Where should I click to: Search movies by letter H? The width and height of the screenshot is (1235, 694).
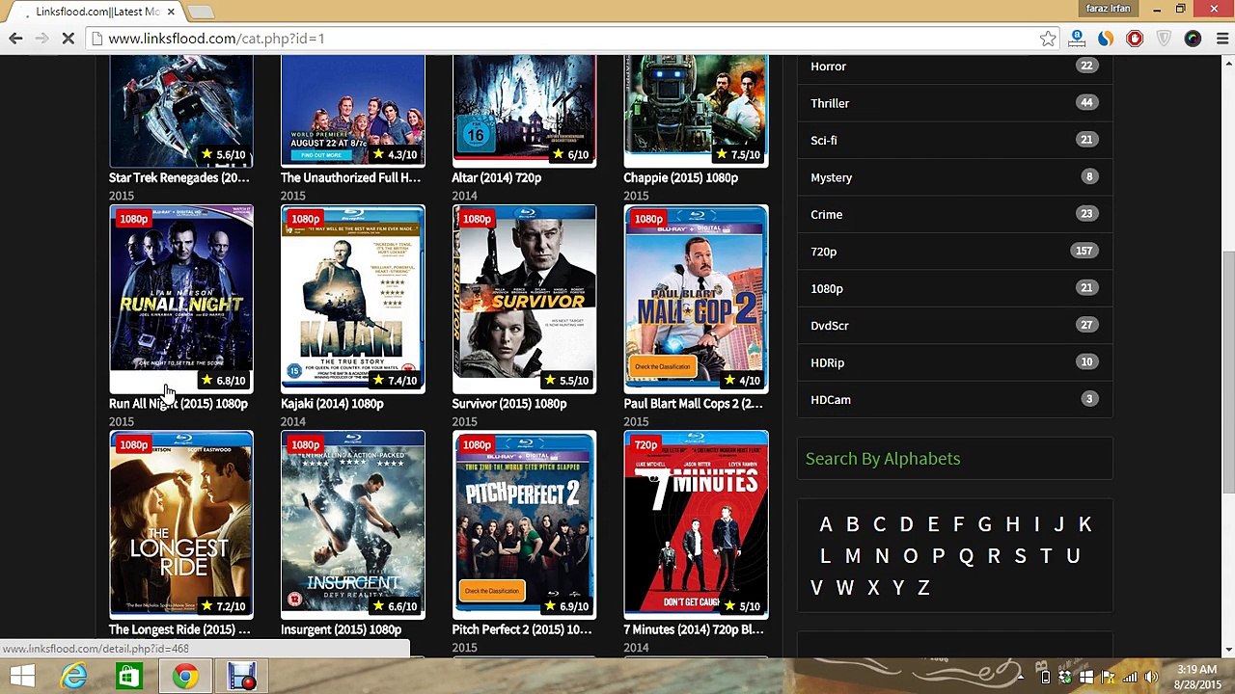tap(1012, 524)
